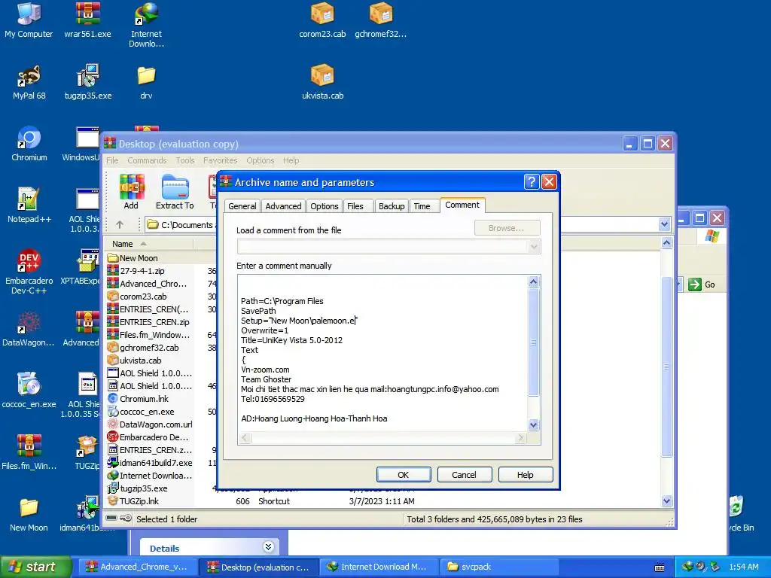Select Files.fm_Win archive on desktop
Image resolution: width=771 pixels, height=578 pixels.
coord(29,452)
